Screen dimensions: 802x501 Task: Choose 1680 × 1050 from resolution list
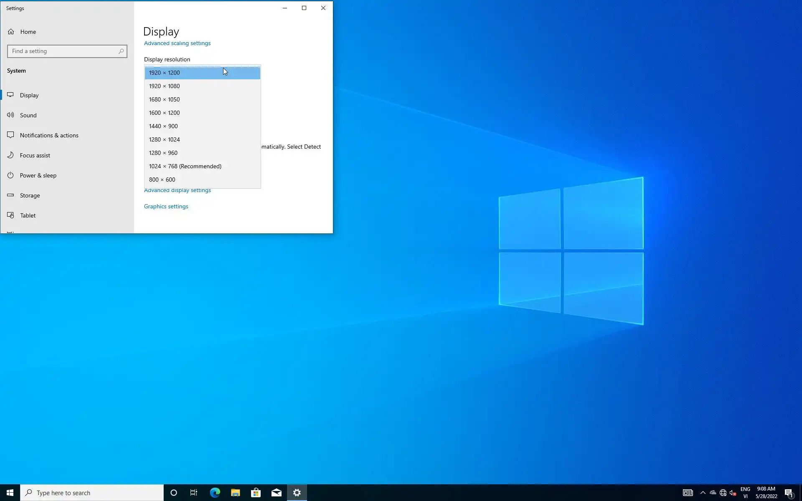click(x=164, y=99)
